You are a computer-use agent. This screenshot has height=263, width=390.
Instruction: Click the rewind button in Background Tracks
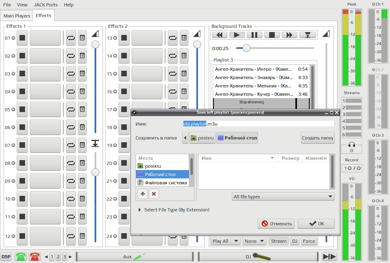219,35
